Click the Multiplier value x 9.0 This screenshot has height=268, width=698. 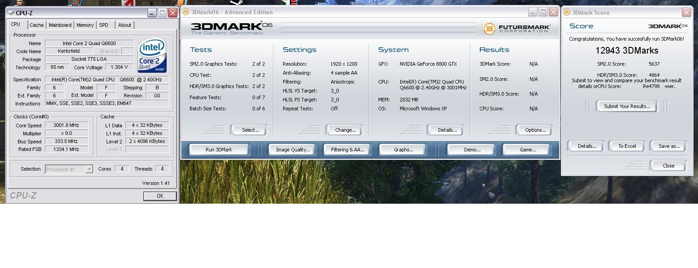tap(66, 134)
